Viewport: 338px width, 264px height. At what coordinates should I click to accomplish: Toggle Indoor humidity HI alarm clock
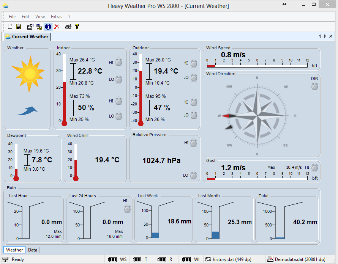click(118, 101)
